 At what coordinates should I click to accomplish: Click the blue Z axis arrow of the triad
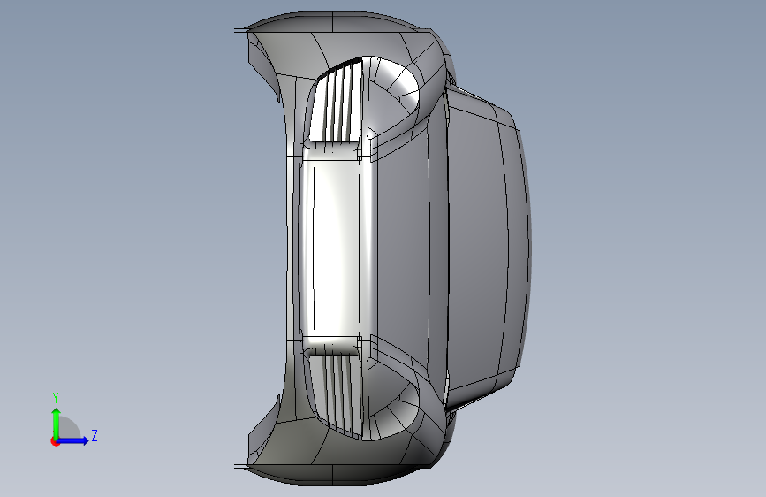point(73,440)
